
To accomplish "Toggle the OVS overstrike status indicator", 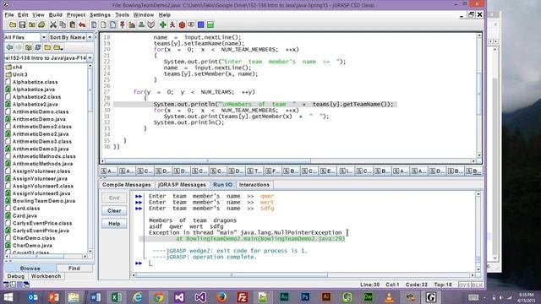I will tap(464, 285).
